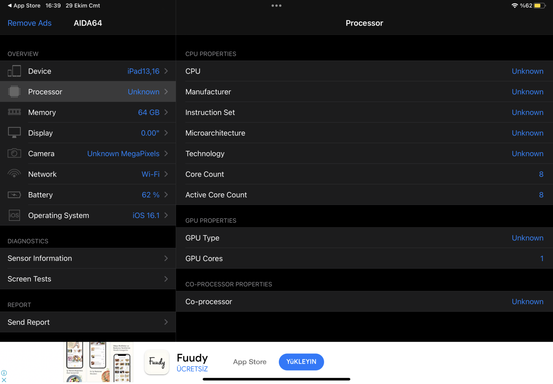
Task: Tap the GPU Type row label
Action: (x=202, y=238)
